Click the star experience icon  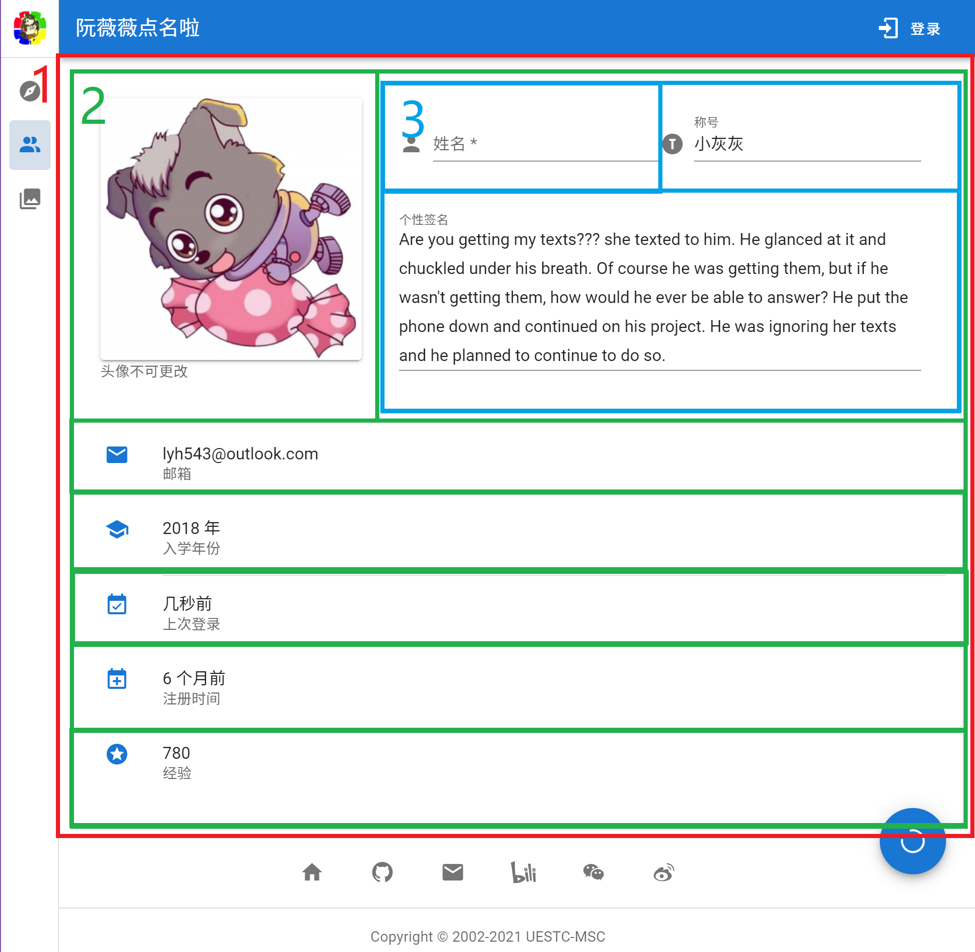pyautogui.click(x=117, y=754)
